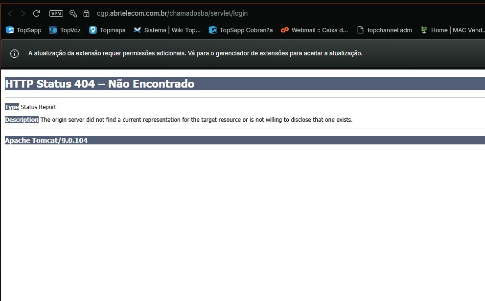Click the highlighted Description label
Viewport: 485px width, 301px height.
22,120
